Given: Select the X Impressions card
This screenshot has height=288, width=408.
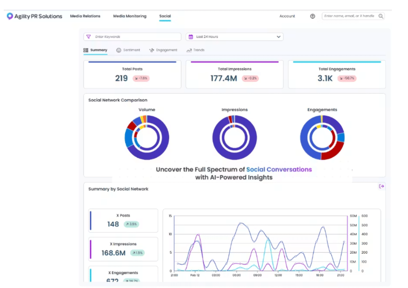Looking at the screenshot, I should pos(123,249).
